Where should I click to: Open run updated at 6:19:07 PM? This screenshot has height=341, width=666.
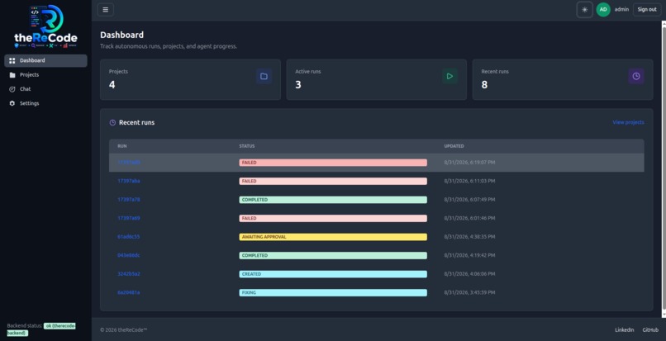point(129,163)
